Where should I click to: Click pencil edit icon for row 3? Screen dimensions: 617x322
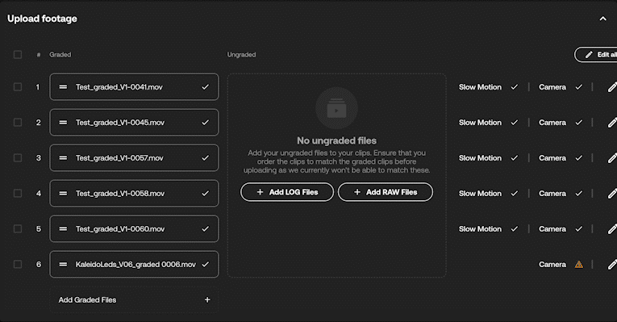pos(612,158)
